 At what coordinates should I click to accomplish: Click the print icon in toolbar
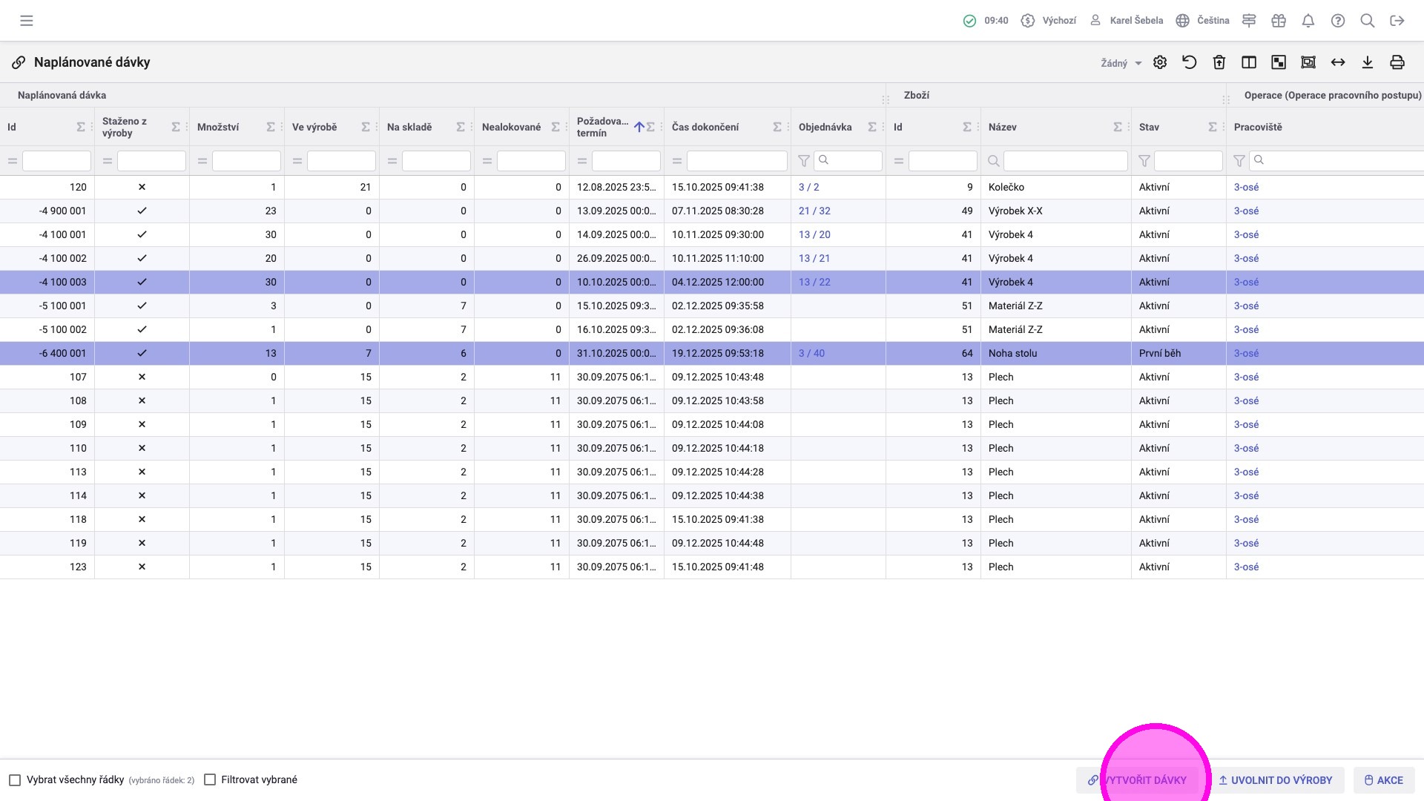[x=1397, y=62]
